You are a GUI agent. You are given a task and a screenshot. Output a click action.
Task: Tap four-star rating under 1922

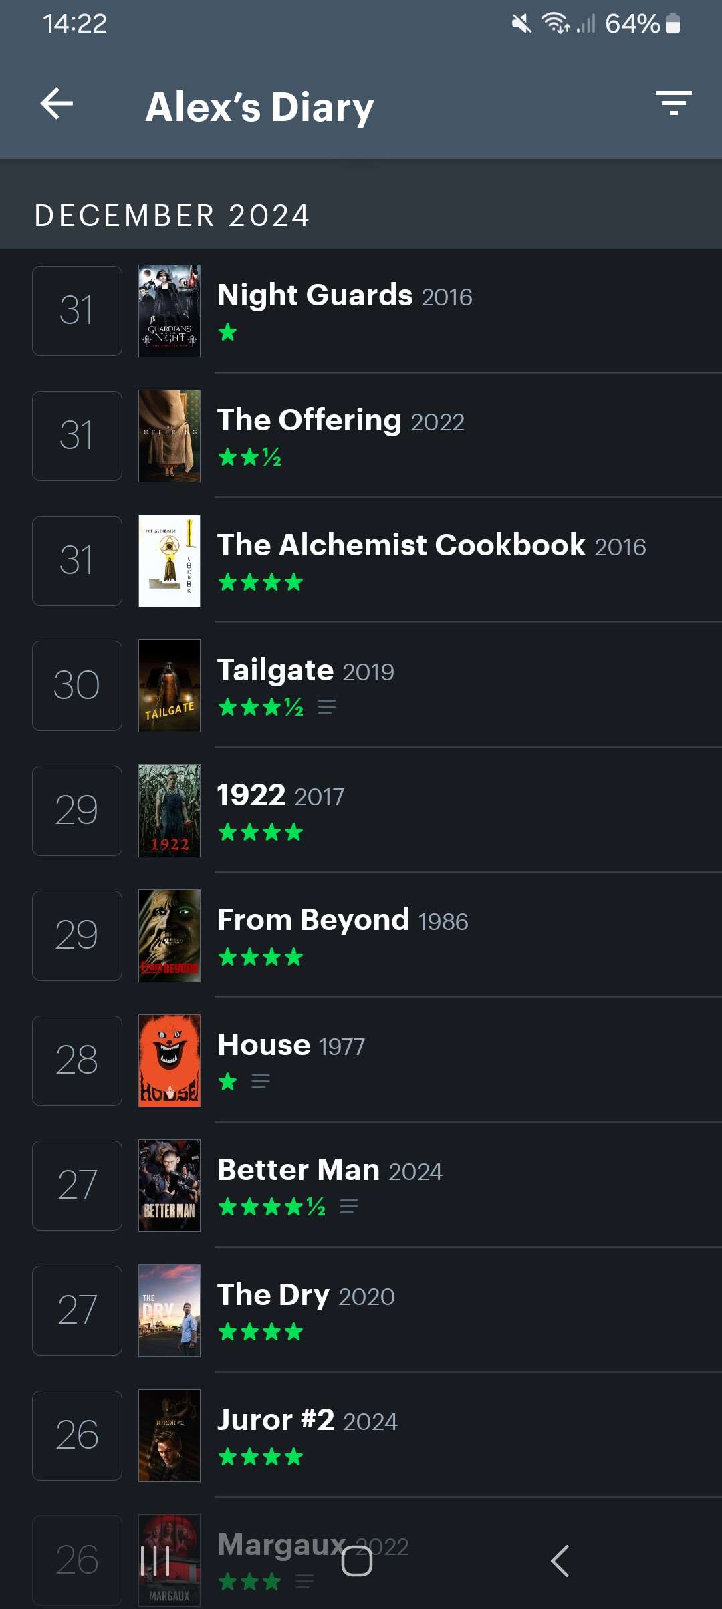tap(261, 833)
